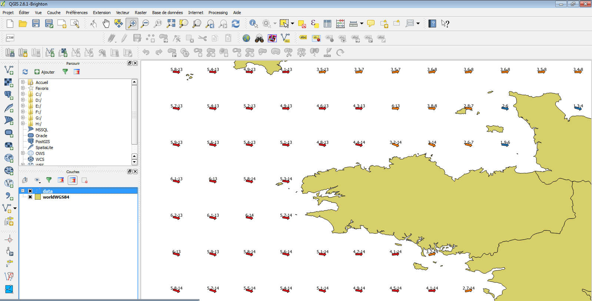Image resolution: width=592 pixels, height=301 pixels.
Task: Click the Zoom Out magnifier tool
Action: coord(145,24)
